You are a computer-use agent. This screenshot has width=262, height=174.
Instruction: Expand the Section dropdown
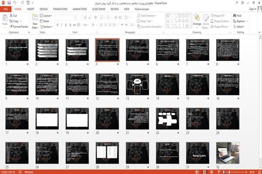point(46,27)
